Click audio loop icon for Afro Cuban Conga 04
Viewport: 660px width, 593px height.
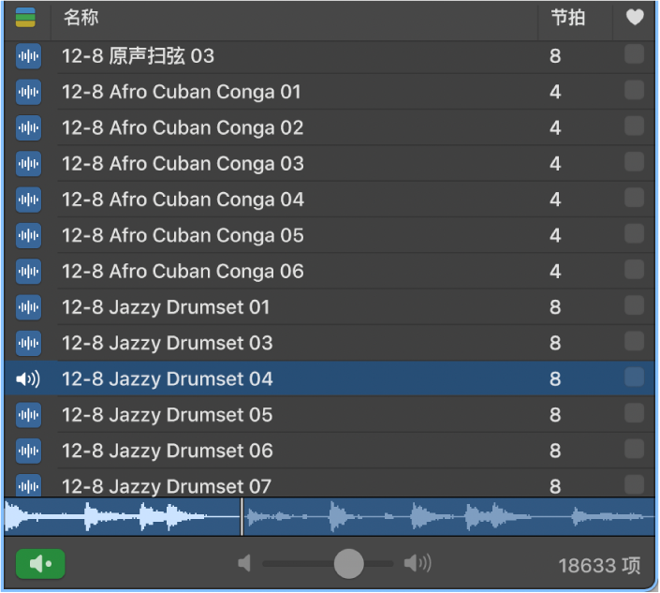(x=28, y=200)
